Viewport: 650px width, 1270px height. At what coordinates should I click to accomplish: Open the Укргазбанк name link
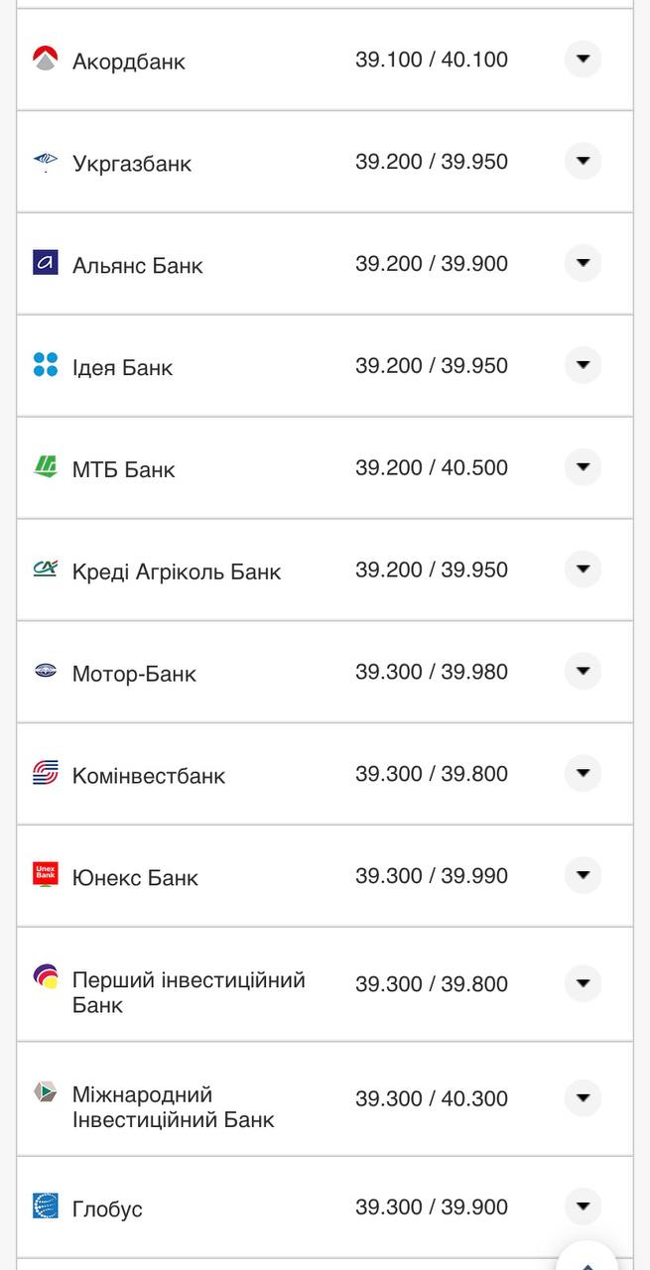[x=131, y=164]
